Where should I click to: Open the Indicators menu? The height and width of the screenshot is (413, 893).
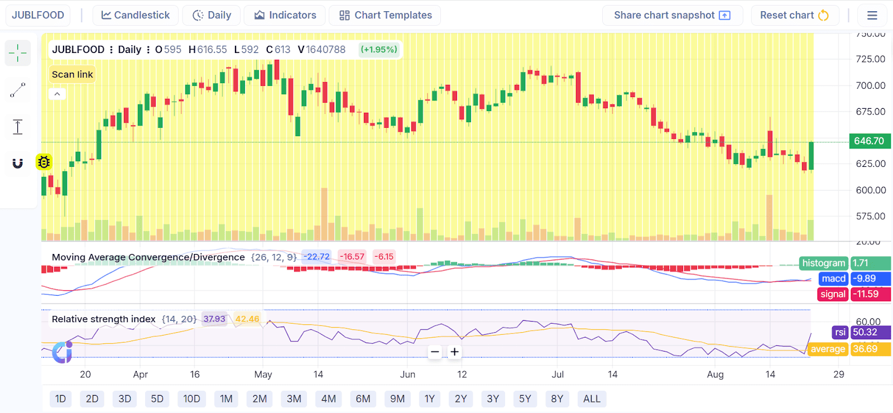tap(285, 15)
